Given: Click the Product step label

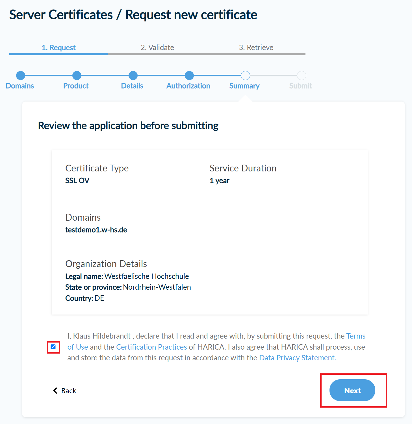Looking at the screenshot, I should 76,86.
